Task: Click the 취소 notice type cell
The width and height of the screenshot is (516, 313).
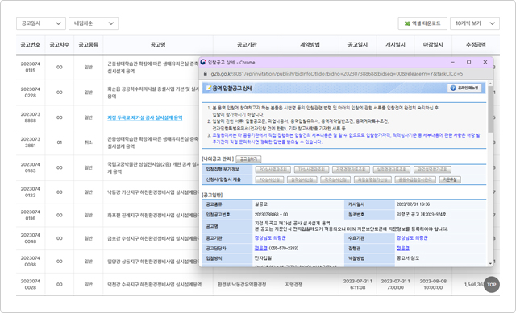Action: pyautogui.click(x=88, y=142)
